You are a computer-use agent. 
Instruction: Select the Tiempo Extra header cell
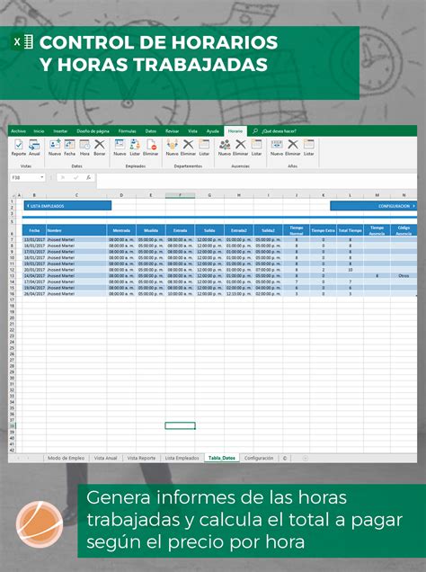323,230
